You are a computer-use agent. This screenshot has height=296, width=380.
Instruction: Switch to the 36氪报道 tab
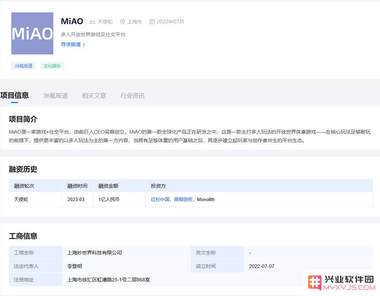coord(55,96)
